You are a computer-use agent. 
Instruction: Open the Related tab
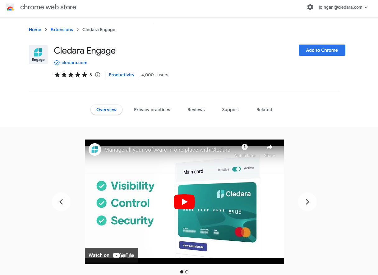(x=264, y=110)
